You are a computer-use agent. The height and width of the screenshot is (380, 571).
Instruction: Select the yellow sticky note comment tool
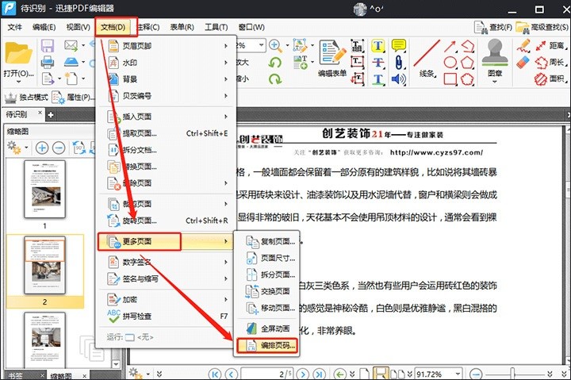coord(399,45)
